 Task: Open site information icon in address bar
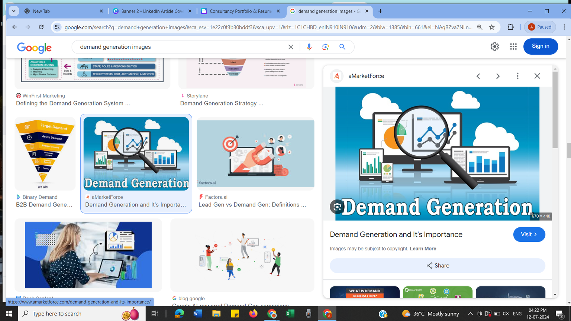[x=57, y=27]
